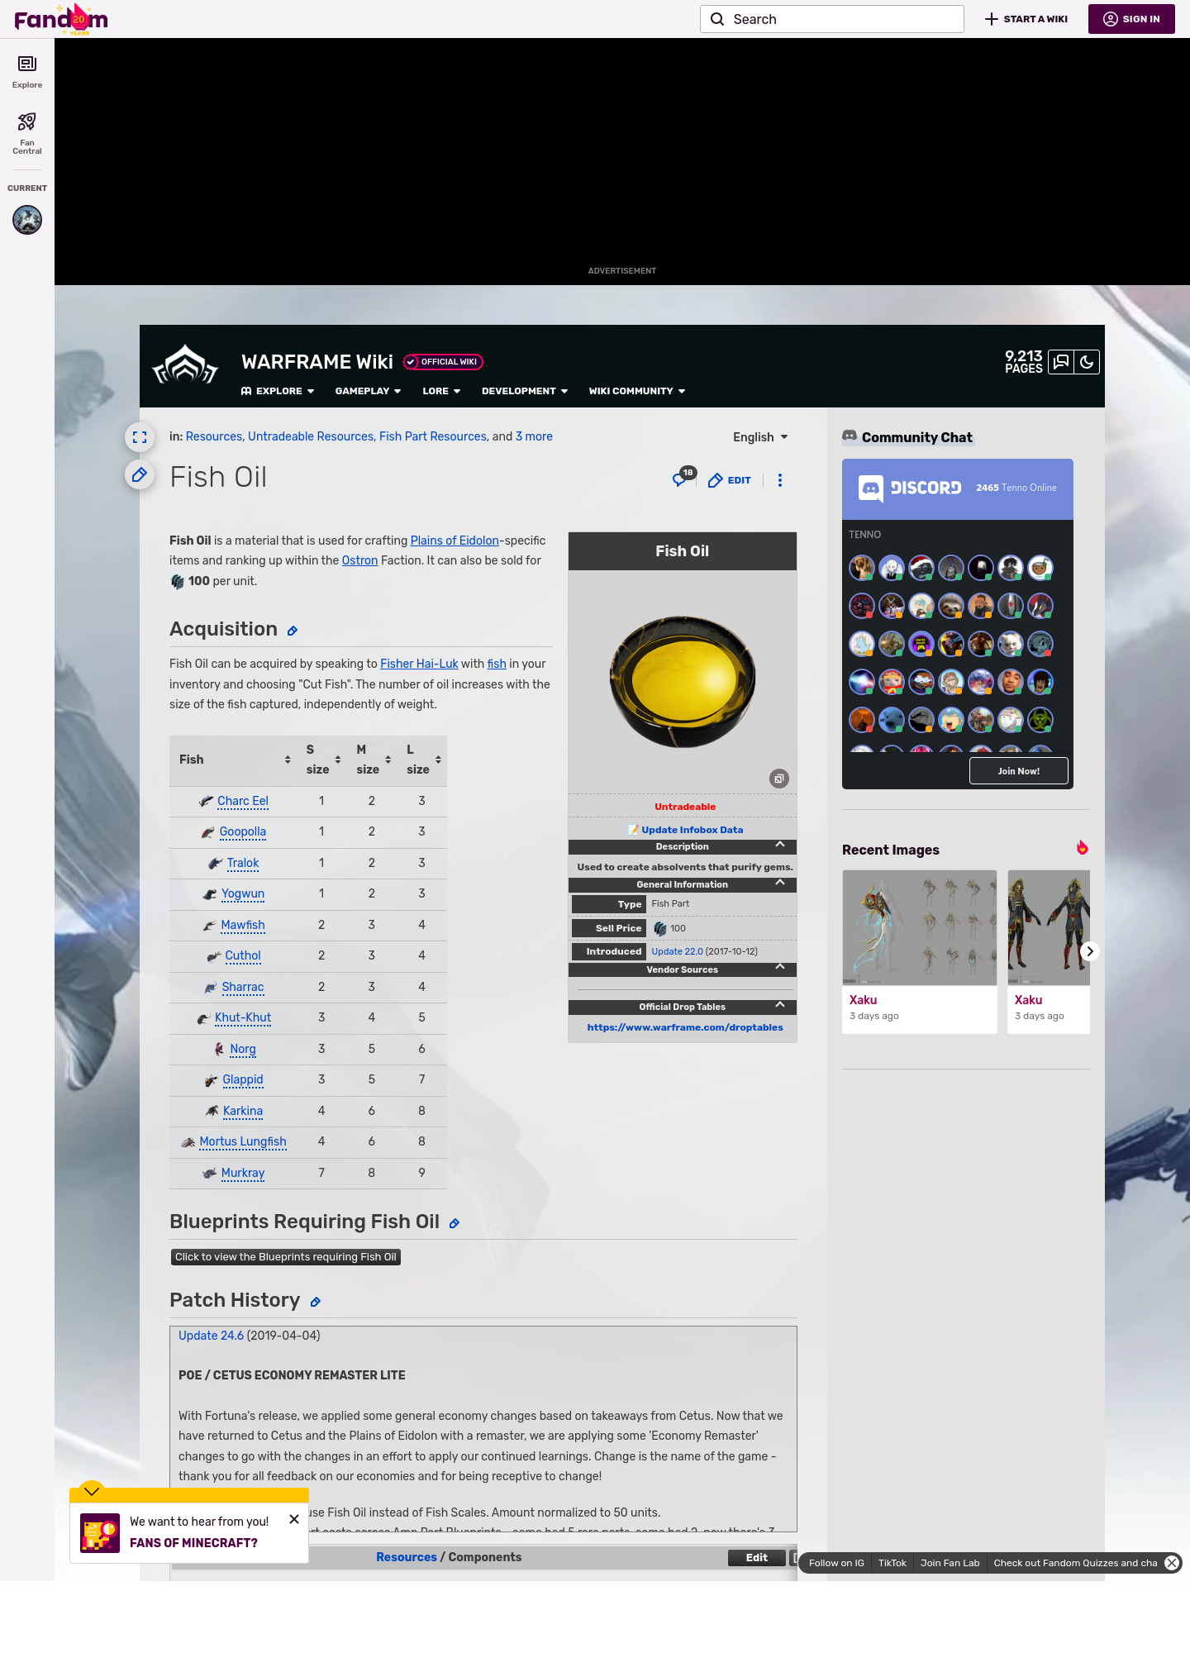The height and width of the screenshot is (1653, 1190).
Task: Edit the Acquisition section via pencil icon
Action: tap(292, 631)
